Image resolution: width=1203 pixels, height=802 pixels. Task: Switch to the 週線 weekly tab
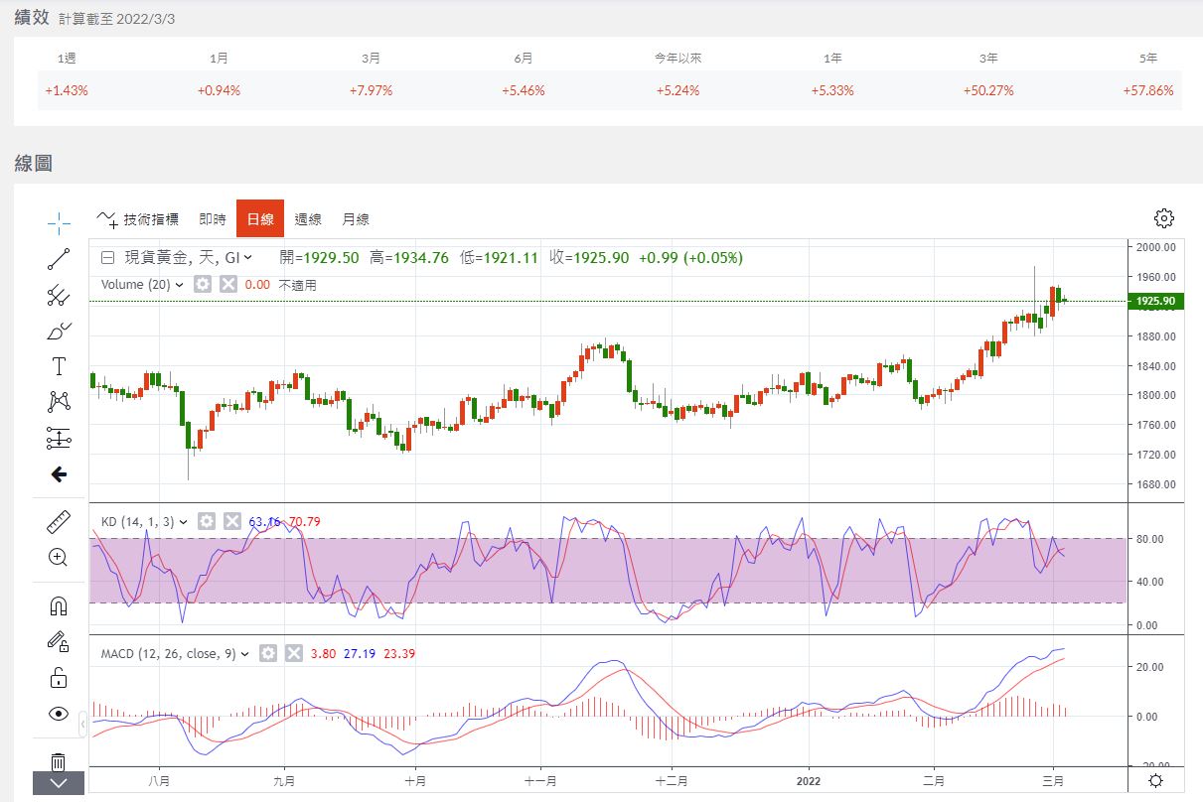pos(309,219)
